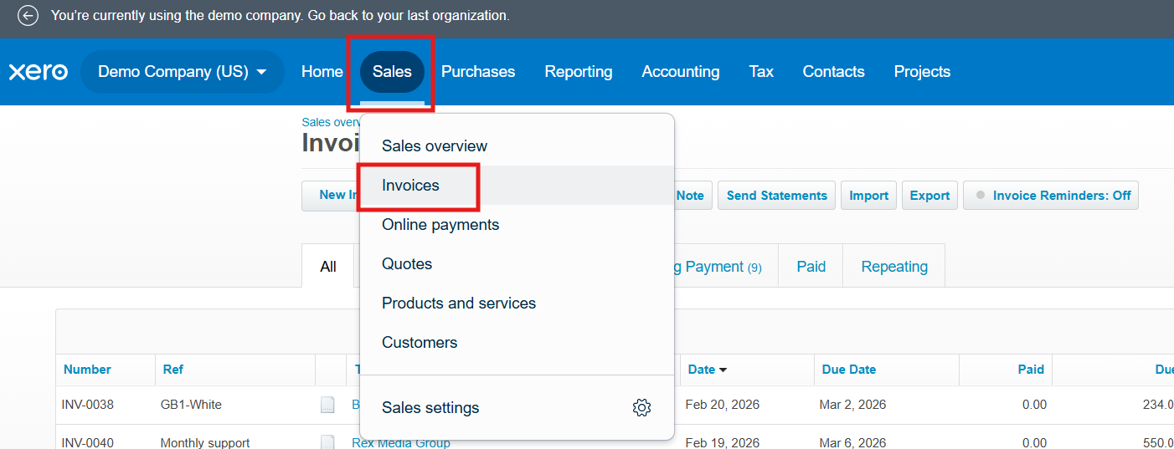Click the Sales overview breadcrumb link
The image size is (1174, 449).
pos(331,122)
